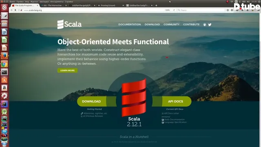Click the large green DOWNLOAD button
Image resolution: width=261 pixels, height=147 pixels.
[x=91, y=101]
